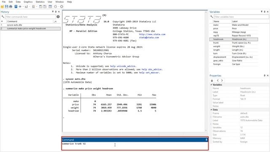The image size is (270, 152).
Task: Open the Variables Manager toolbar icon
Action: (50, 7)
